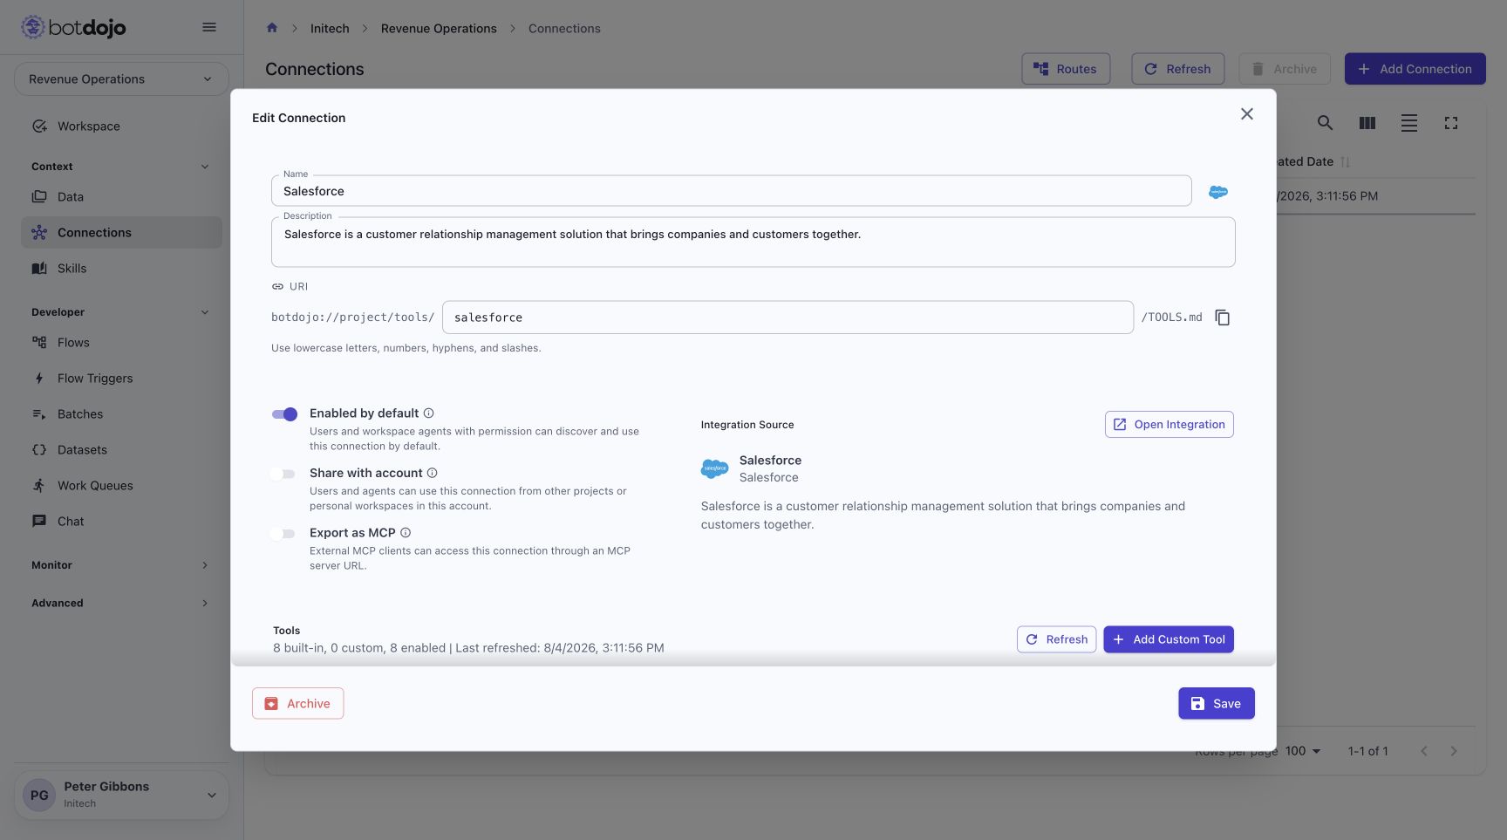Copy the connection URI
This screenshot has width=1507, height=840.
pos(1223,318)
